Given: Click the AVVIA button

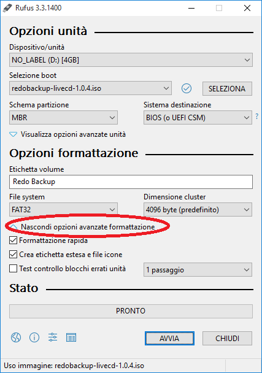Looking at the screenshot, I should [x=169, y=338].
